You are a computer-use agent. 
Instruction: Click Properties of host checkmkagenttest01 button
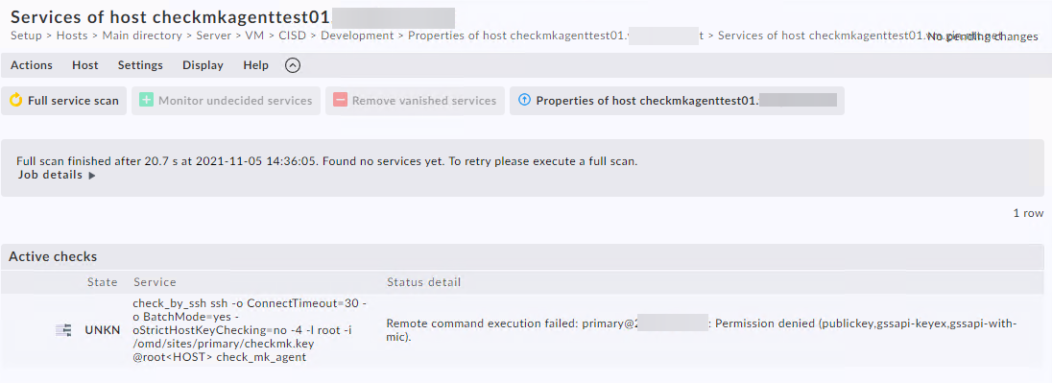[x=677, y=101]
